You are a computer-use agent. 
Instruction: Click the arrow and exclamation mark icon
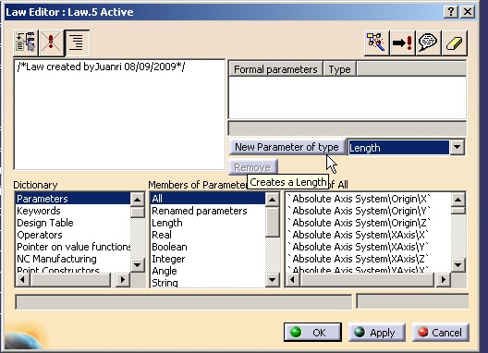[x=402, y=43]
